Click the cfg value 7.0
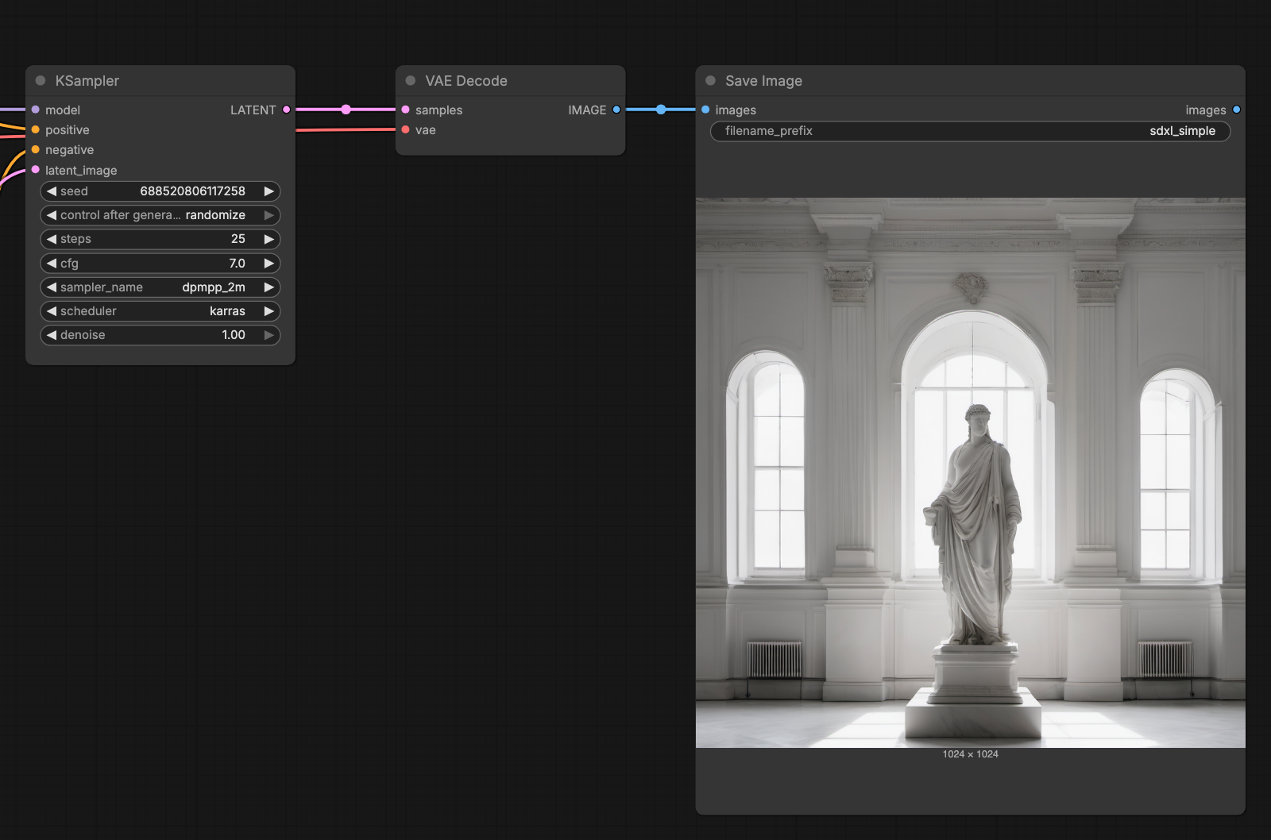Screen dimensions: 1271x840 [x=237, y=263]
